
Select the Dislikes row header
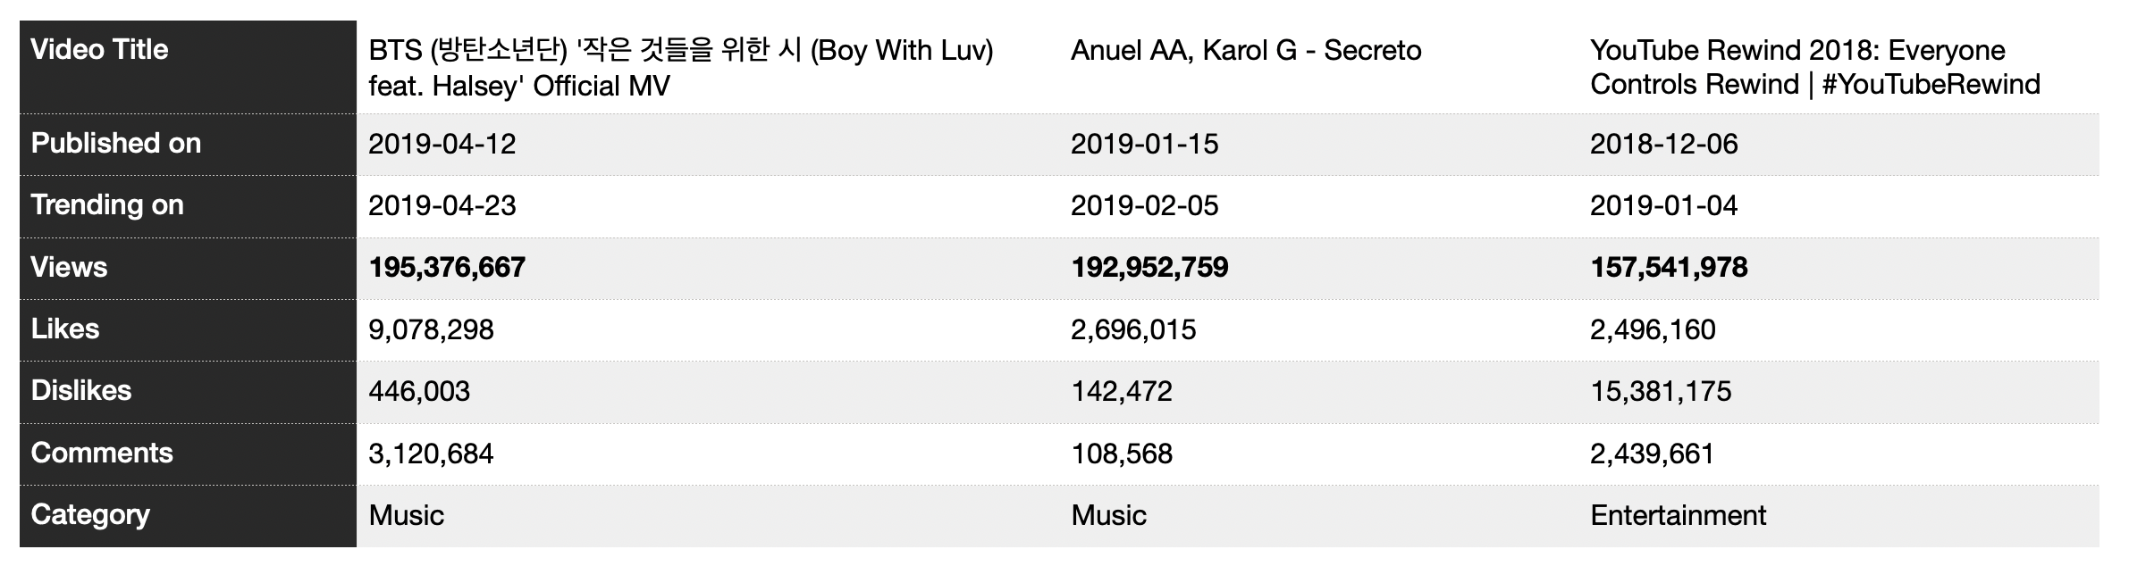pyautogui.click(x=188, y=391)
